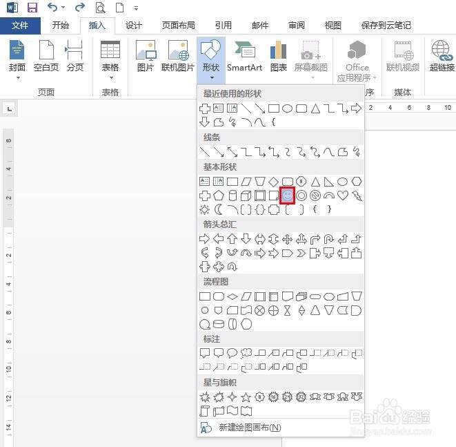The width and height of the screenshot is (456, 447).
Task: Select the diamond shape in Basic Shapes
Action: tap(273, 182)
